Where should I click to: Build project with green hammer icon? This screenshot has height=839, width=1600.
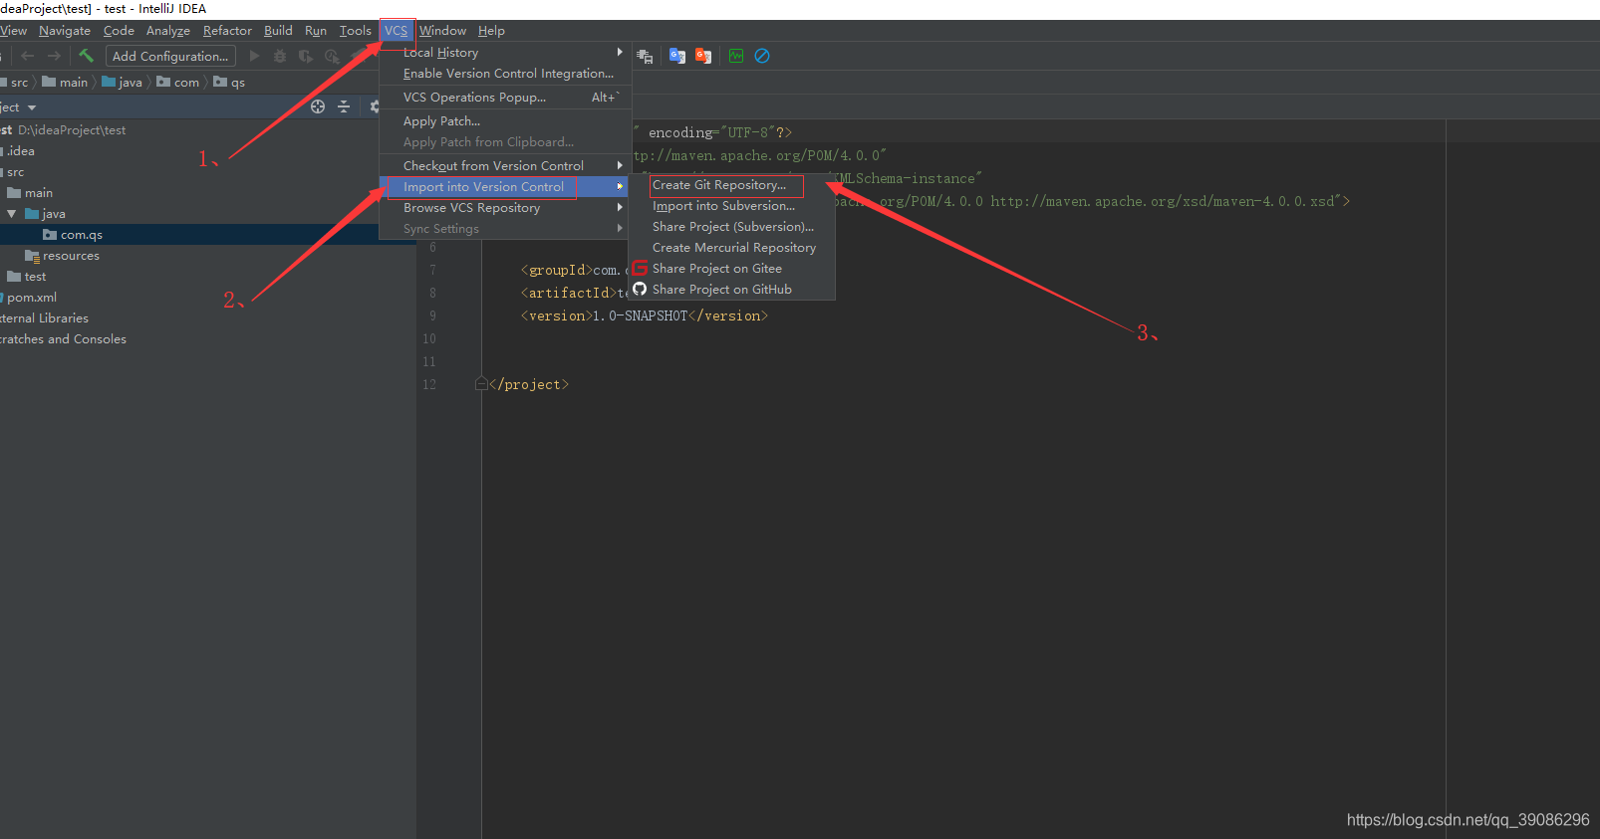pyautogui.click(x=86, y=56)
